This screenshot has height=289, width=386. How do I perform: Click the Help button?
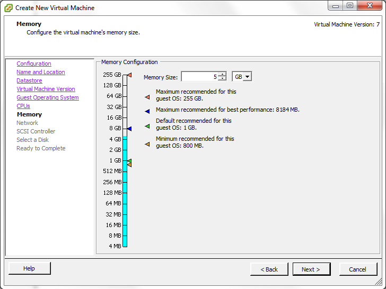coord(30,268)
